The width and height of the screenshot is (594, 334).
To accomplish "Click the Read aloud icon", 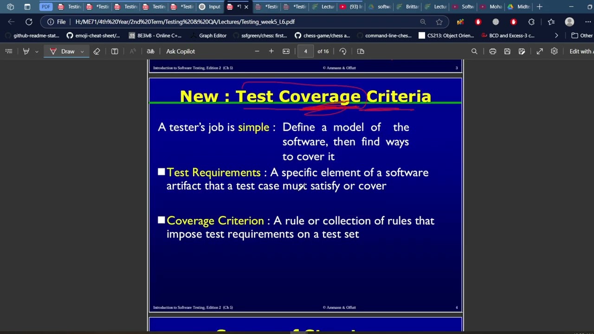I will (x=133, y=51).
